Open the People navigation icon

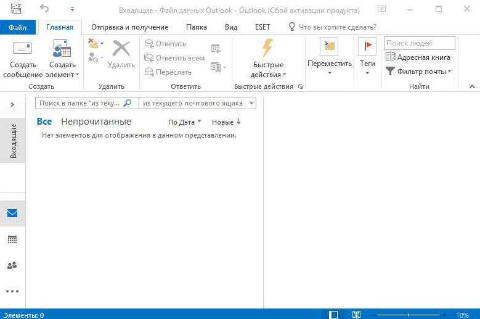(x=12, y=265)
